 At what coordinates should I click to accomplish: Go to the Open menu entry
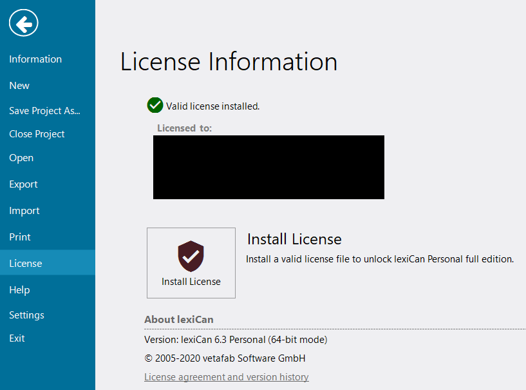click(x=21, y=158)
